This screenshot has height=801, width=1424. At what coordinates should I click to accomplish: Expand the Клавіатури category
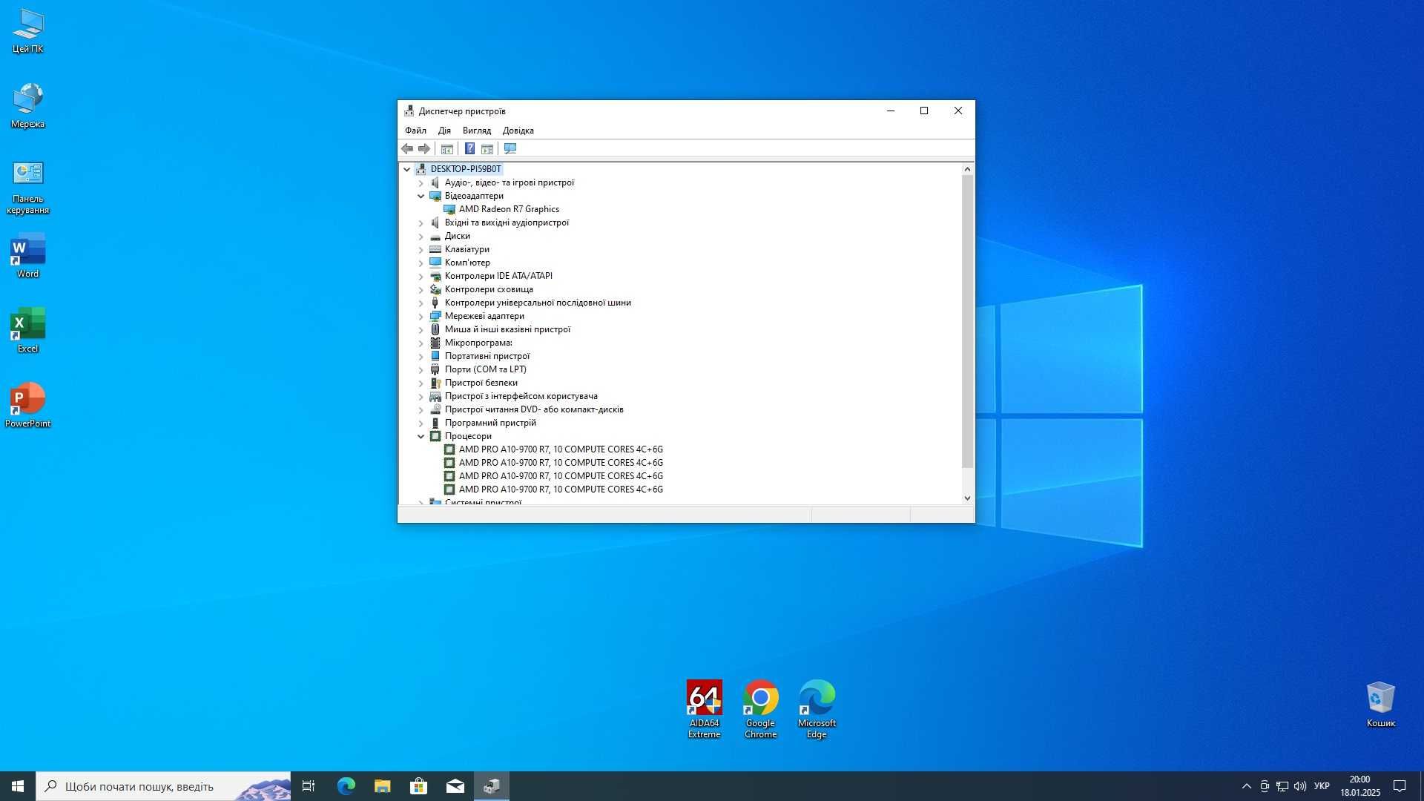[421, 249]
